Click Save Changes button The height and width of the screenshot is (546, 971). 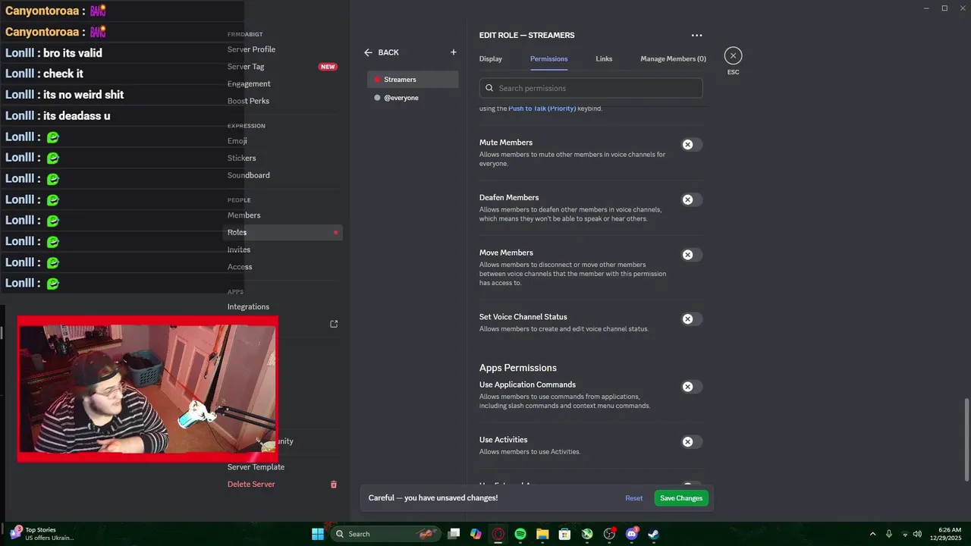(681, 498)
